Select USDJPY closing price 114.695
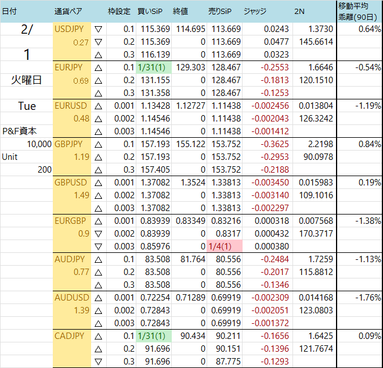Viewport: 383px width, 368px height. click(x=190, y=29)
